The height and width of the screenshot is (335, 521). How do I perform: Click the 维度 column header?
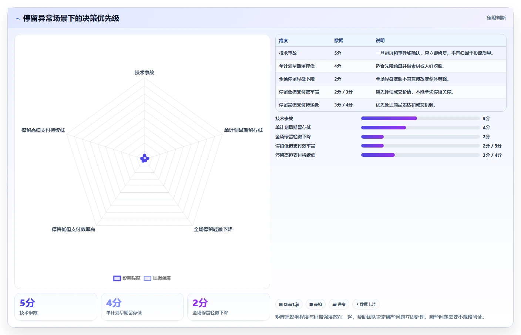pos(283,41)
